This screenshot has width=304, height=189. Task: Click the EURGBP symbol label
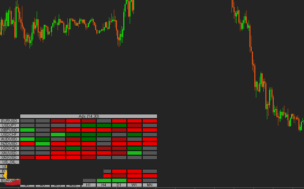pos(10,180)
